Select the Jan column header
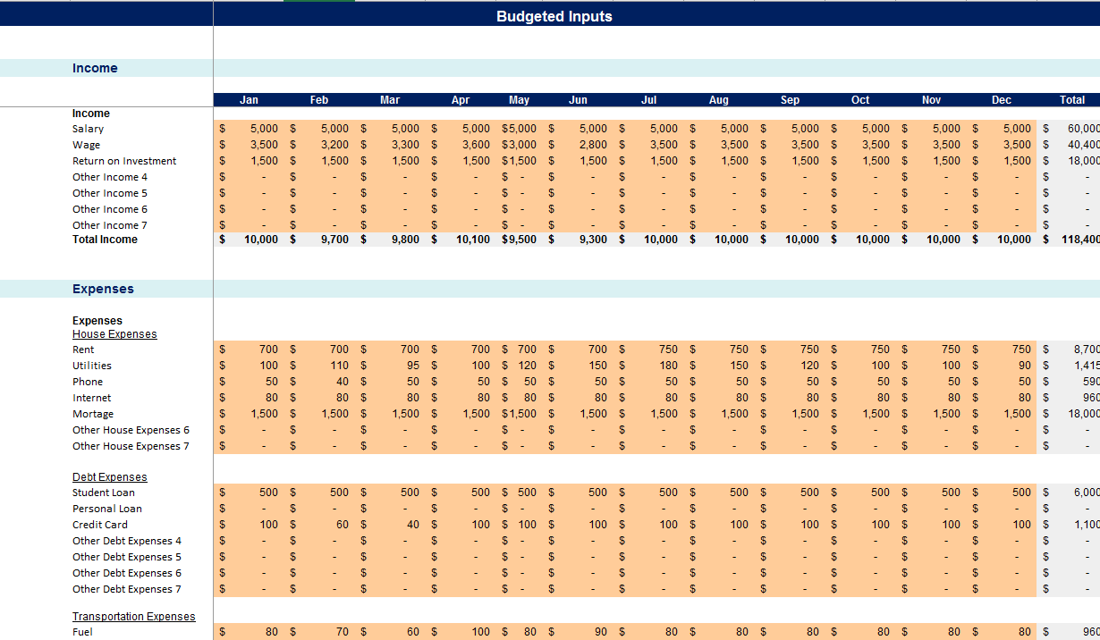This screenshot has width=1100, height=640. pyautogui.click(x=249, y=99)
